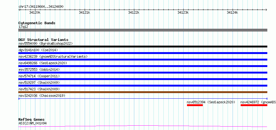Image resolution: width=276 pixels, height=130 pixels.
Task: Click the blue nsv519297 Shaikh2009 bar
Action: click(x=143, y=86)
